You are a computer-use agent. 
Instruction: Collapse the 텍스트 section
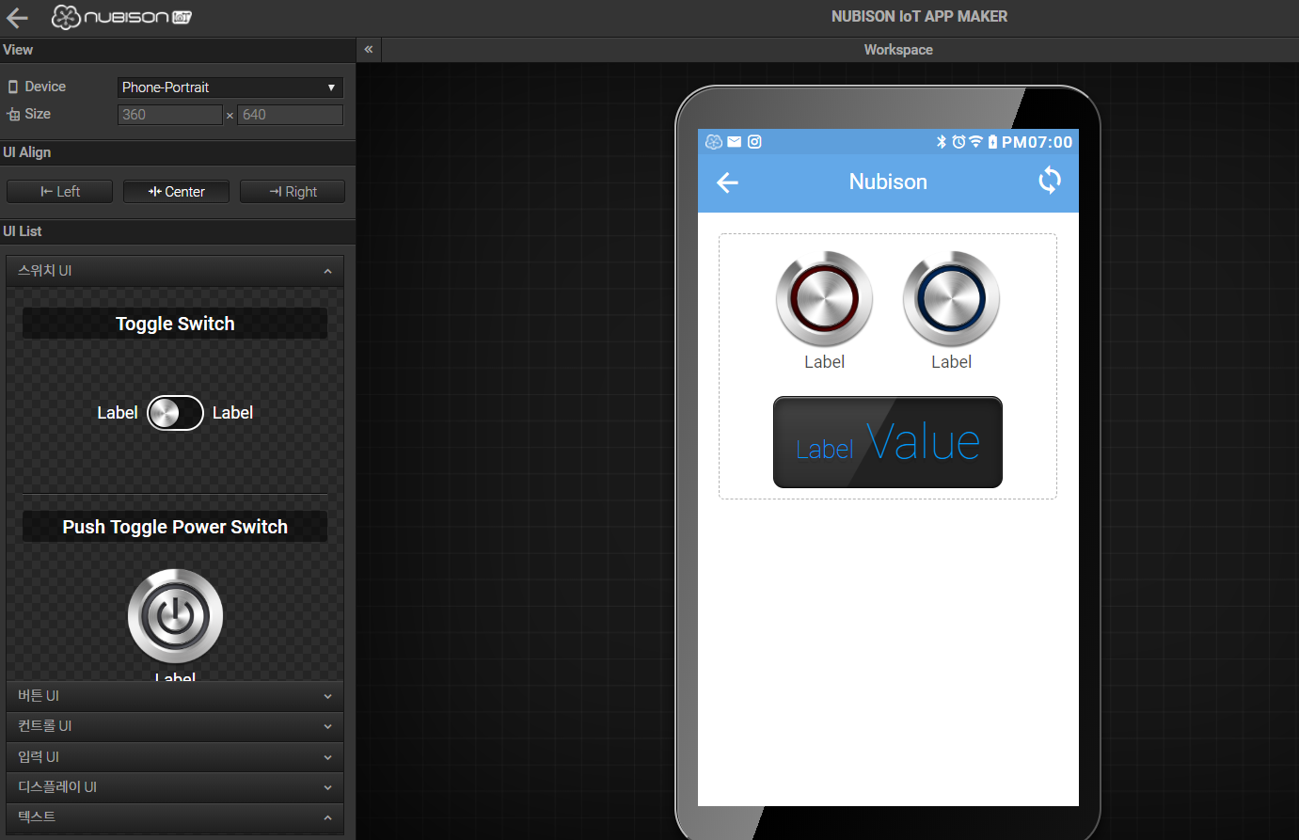pyautogui.click(x=175, y=817)
